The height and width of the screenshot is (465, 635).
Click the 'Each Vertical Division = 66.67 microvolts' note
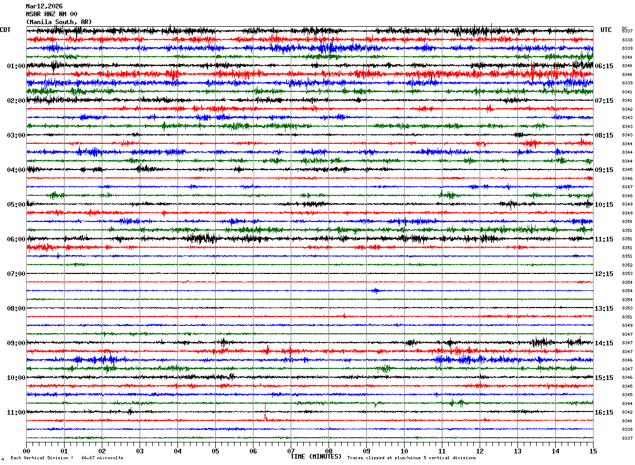(67, 458)
